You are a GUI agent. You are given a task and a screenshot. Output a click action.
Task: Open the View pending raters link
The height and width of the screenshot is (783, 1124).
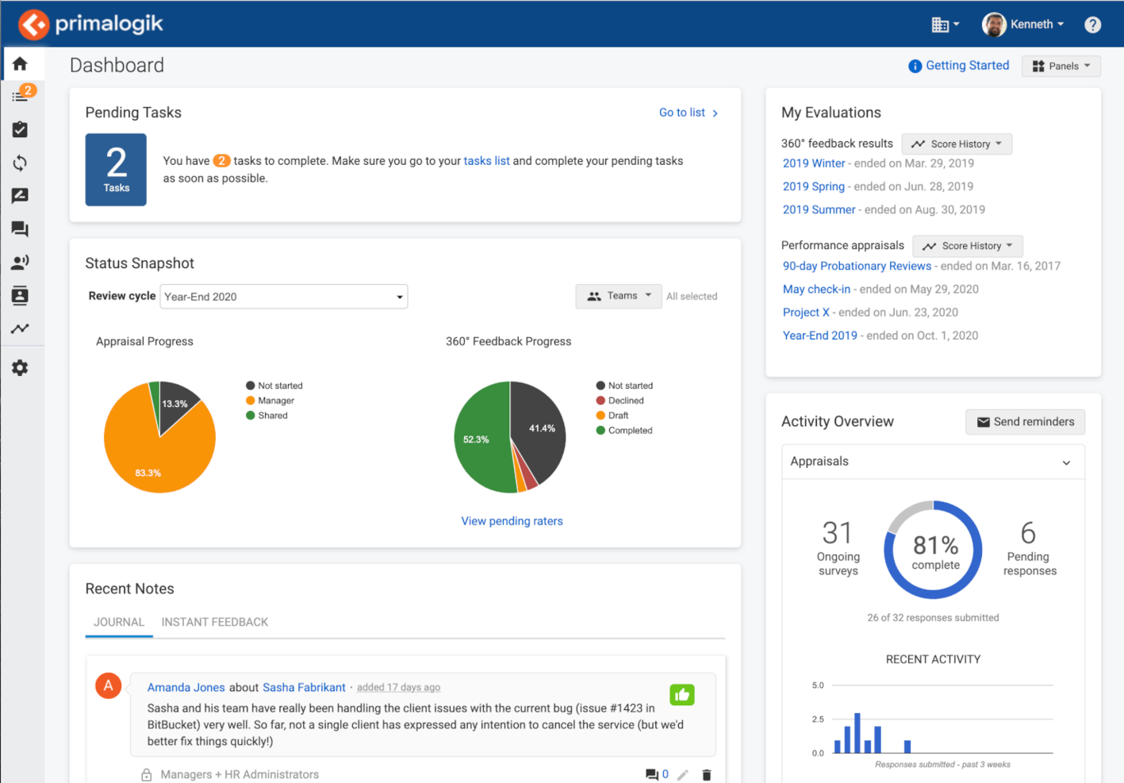click(x=512, y=521)
